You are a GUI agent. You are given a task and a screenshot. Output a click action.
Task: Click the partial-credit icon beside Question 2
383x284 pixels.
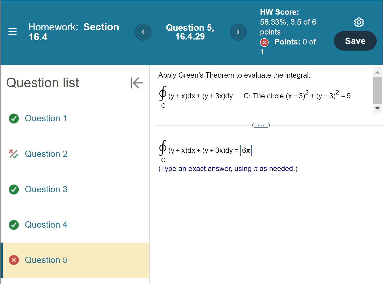click(14, 154)
